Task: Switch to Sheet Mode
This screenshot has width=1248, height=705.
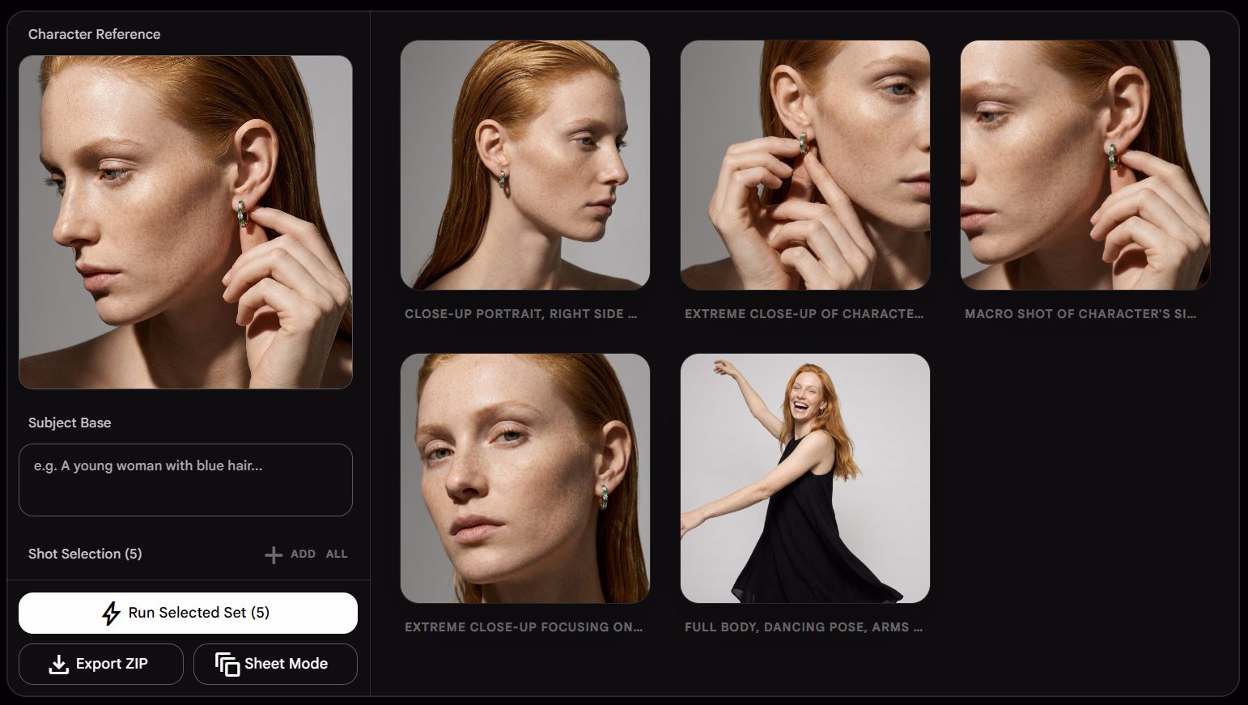Action: click(275, 664)
